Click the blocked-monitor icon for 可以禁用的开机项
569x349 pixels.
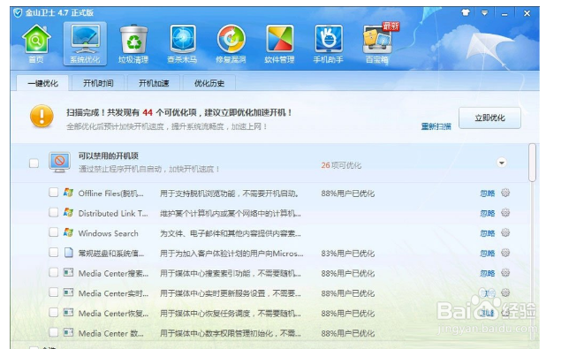(x=59, y=163)
